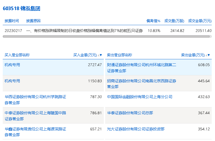215x141 pixels.
Task: Click the 买入营业部名称 column header
Action: coord(17,55)
